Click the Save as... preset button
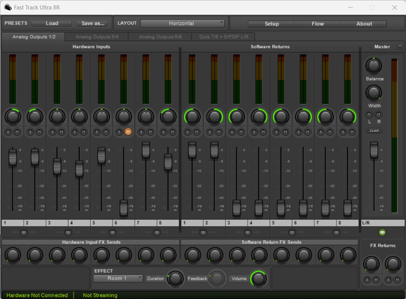 click(93, 23)
